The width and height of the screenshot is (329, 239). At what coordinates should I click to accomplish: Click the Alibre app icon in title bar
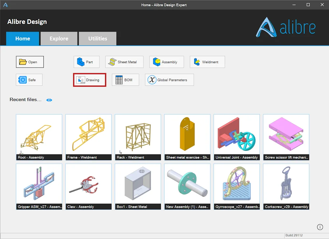6,5
